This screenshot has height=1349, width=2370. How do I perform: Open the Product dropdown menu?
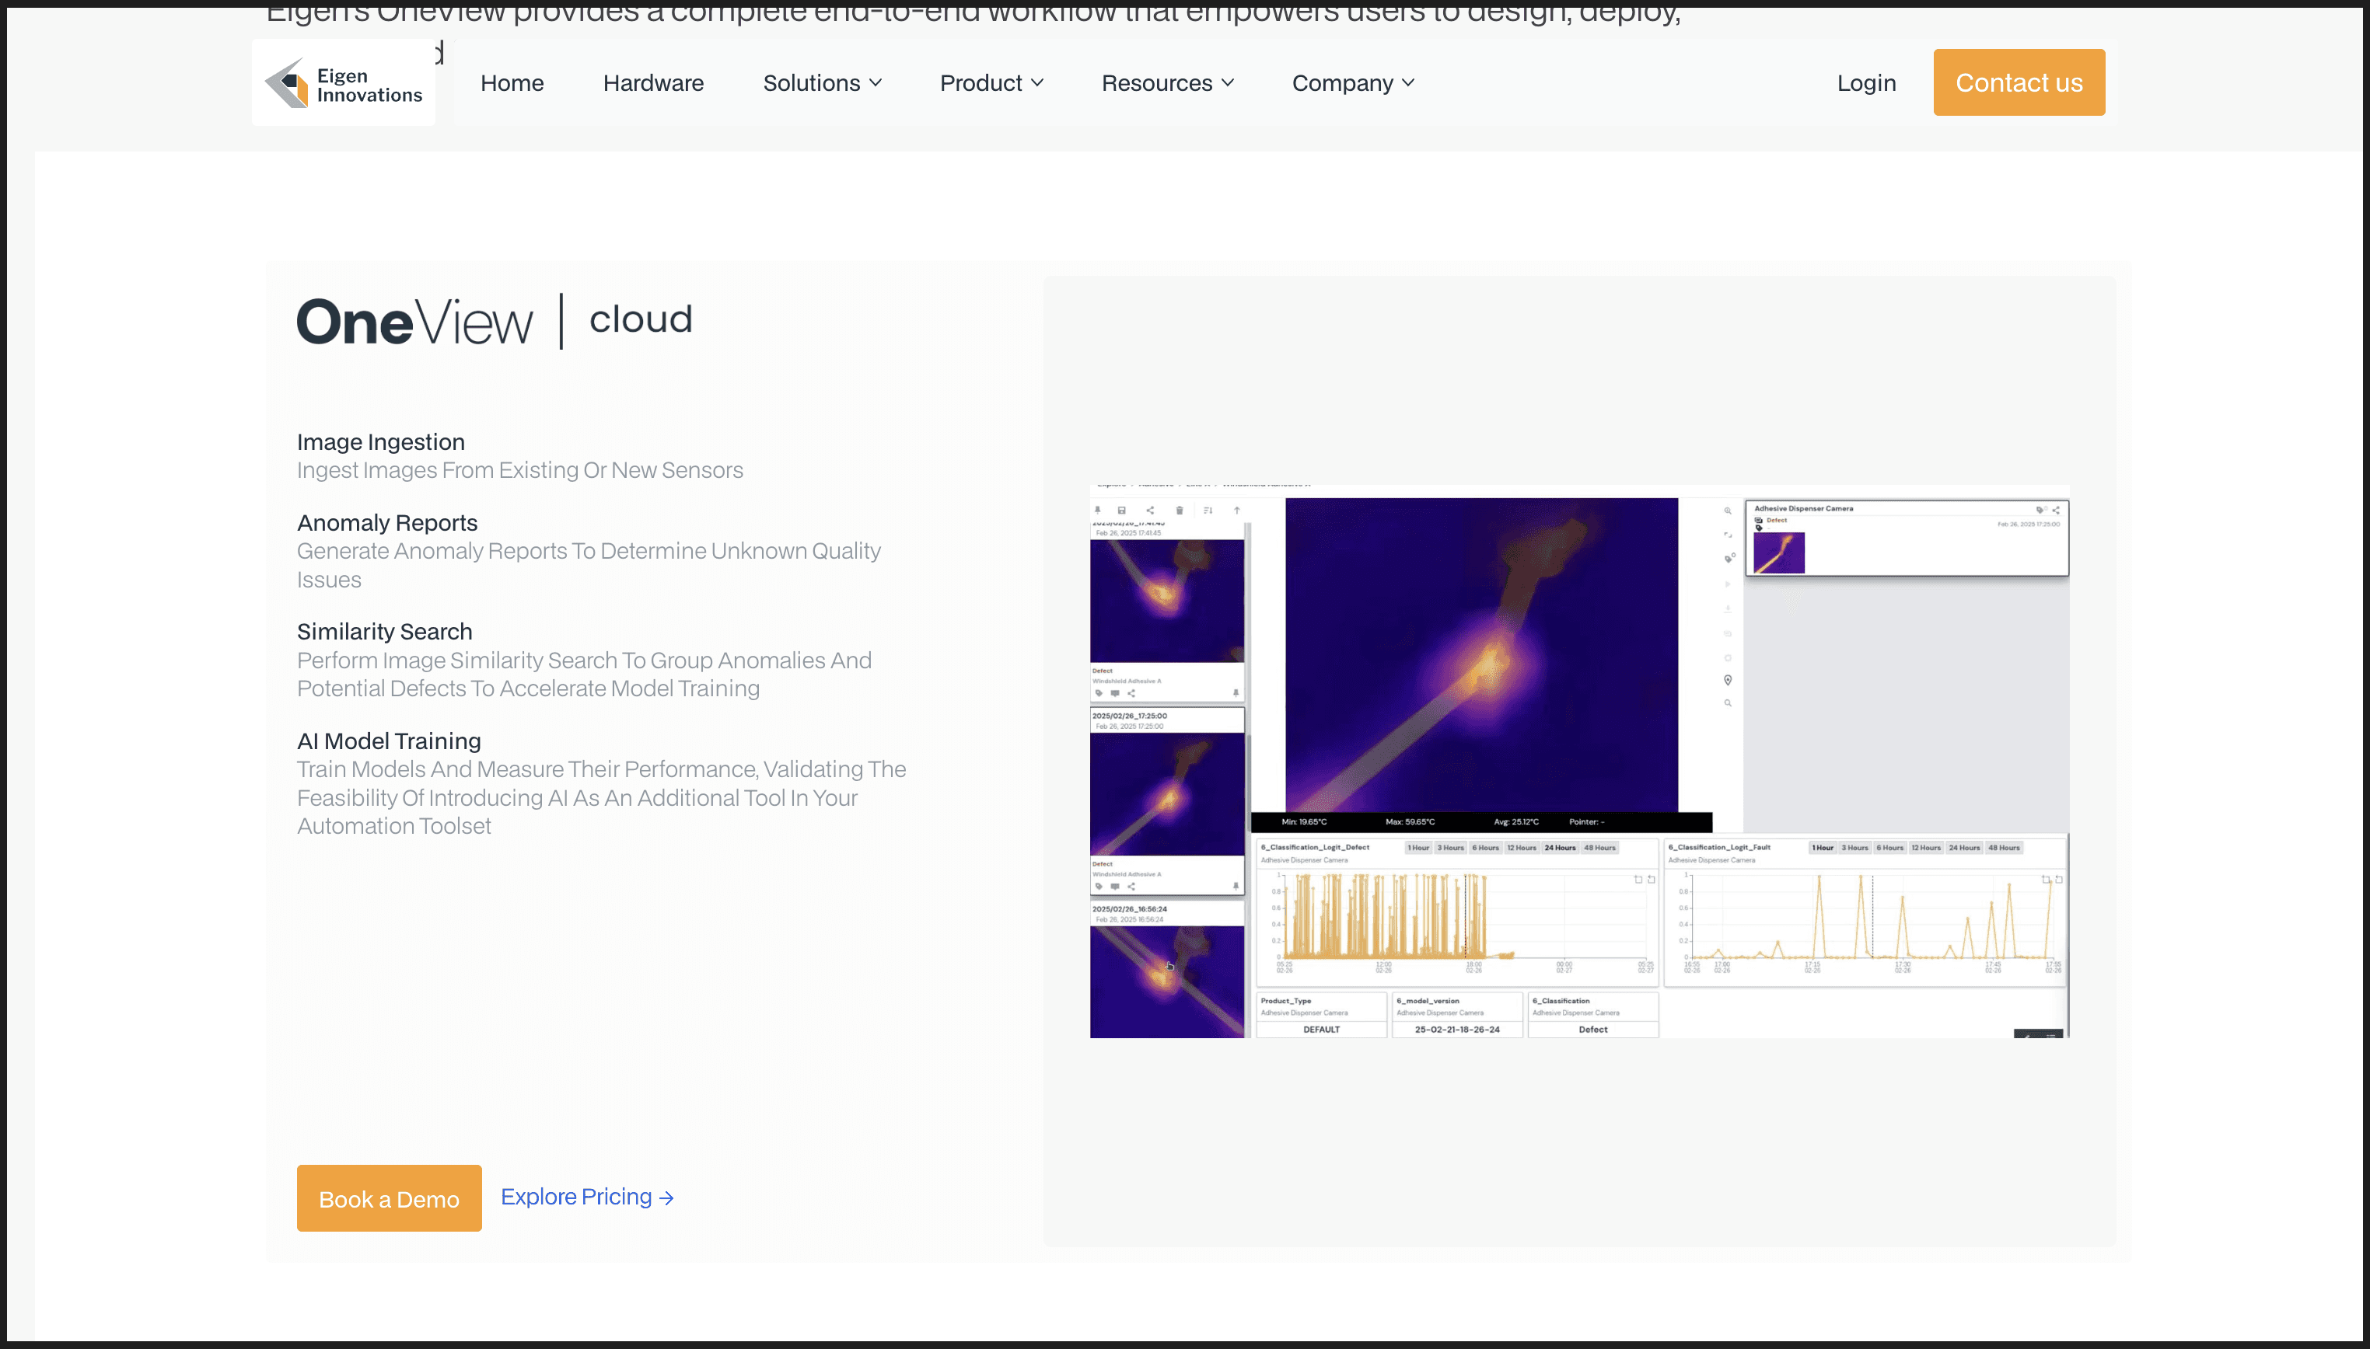click(x=991, y=83)
